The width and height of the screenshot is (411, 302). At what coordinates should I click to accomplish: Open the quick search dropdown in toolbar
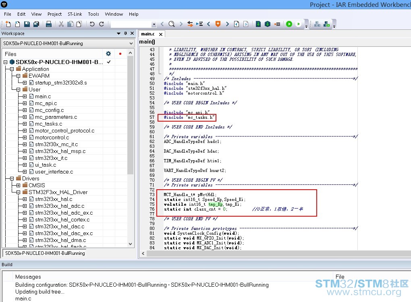click(x=154, y=24)
